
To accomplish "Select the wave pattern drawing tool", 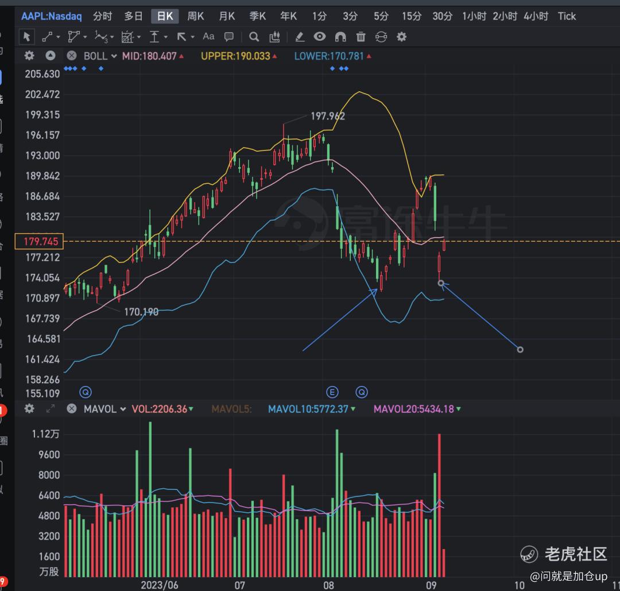I will (101, 37).
